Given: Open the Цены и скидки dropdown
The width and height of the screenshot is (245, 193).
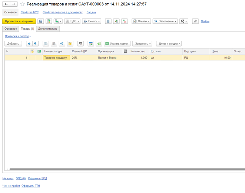Looking at the screenshot, I should coord(169,44).
